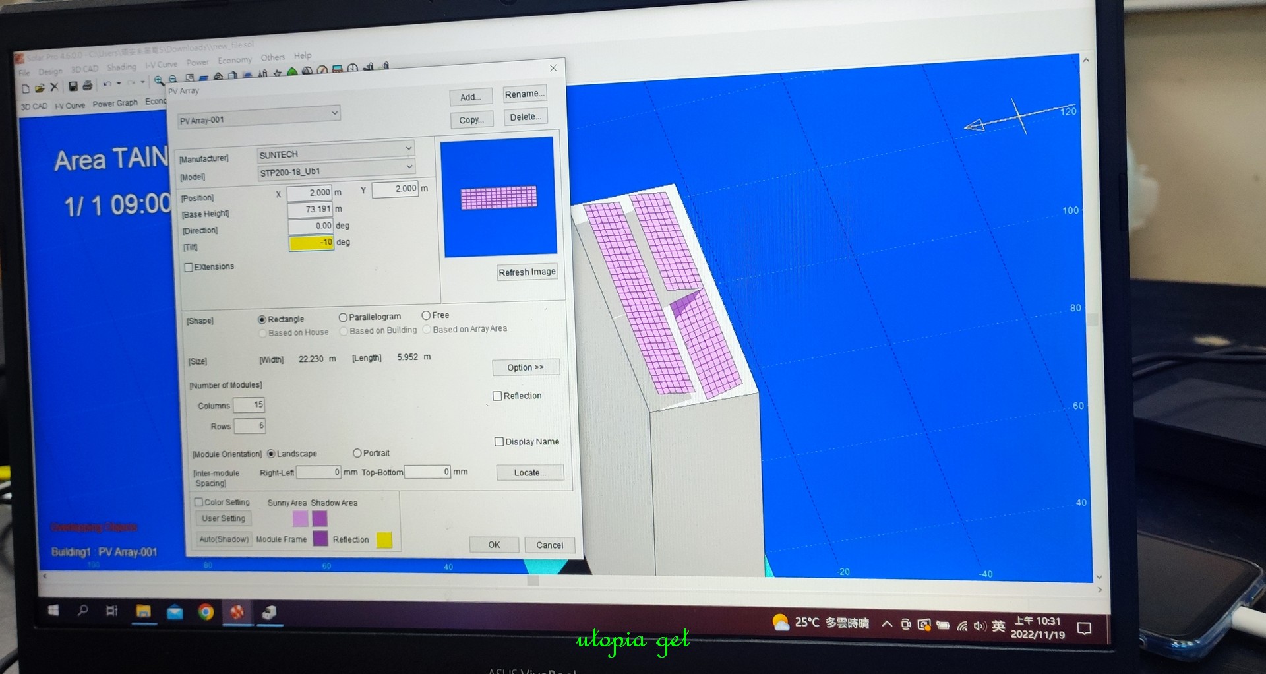
Task: Select the Parallelogram shape option
Action: pos(343,317)
